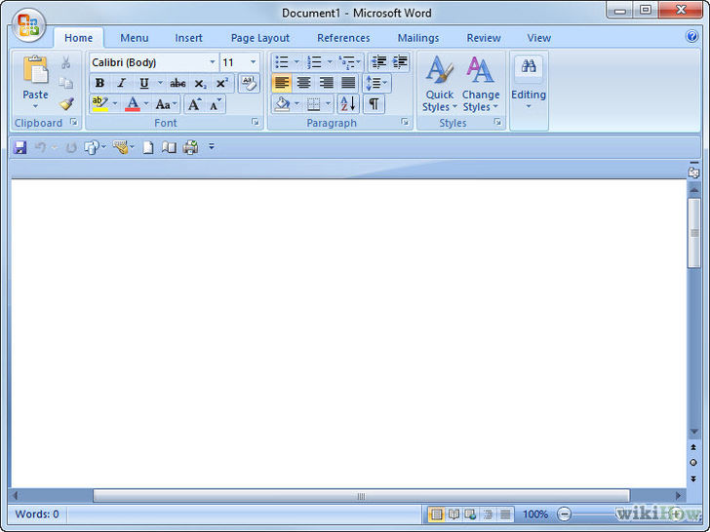Open Microsoft Office Word Help
The height and width of the screenshot is (532, 710).
coord(691,36)
